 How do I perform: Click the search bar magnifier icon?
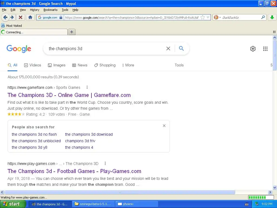point(263,17)
